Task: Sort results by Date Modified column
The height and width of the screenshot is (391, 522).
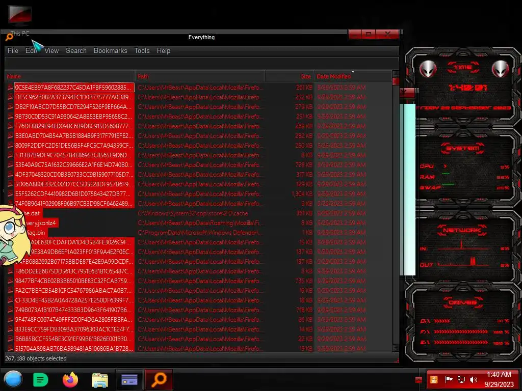Action: [x=353, y=76]
